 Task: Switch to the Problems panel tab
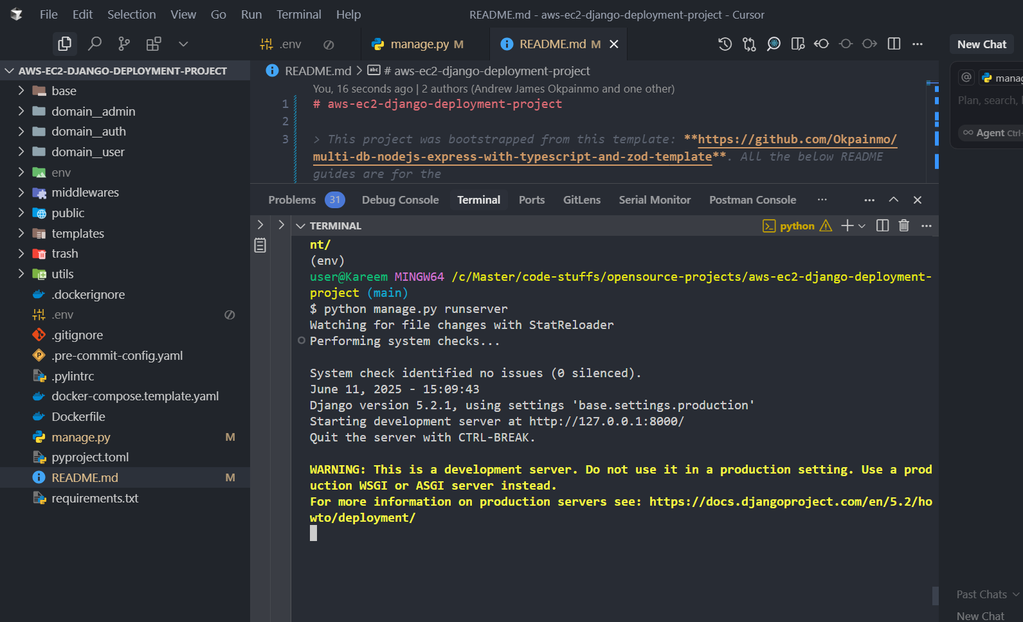point(292,200)
